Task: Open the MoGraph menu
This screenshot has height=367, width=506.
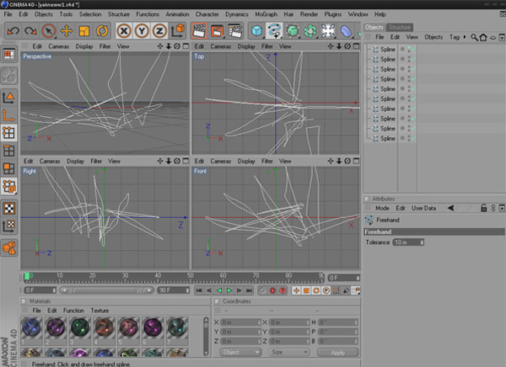Action: pyautogui.click(x=266, y=14)
